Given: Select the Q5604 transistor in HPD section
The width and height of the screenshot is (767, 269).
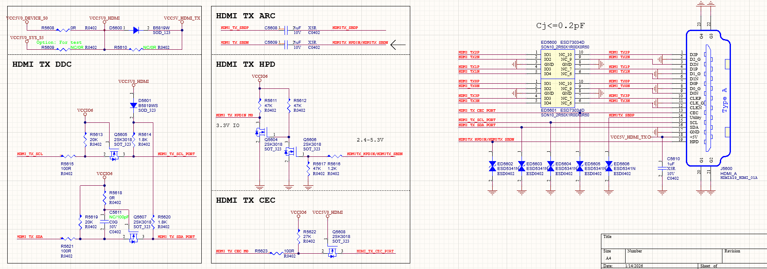Looking at the screenshot, I should click(260, 132).
